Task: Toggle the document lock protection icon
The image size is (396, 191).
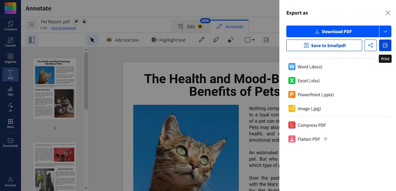Action: [84, 22]
